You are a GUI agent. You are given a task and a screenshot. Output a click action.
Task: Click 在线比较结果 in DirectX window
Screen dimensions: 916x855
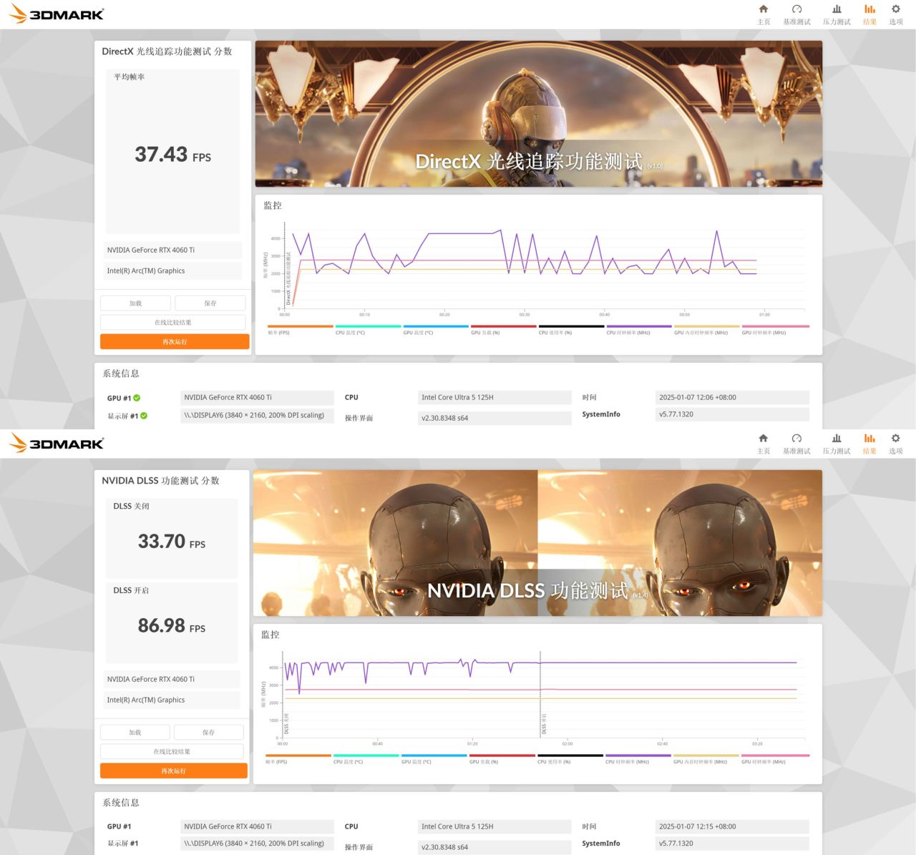coord(173,323)
